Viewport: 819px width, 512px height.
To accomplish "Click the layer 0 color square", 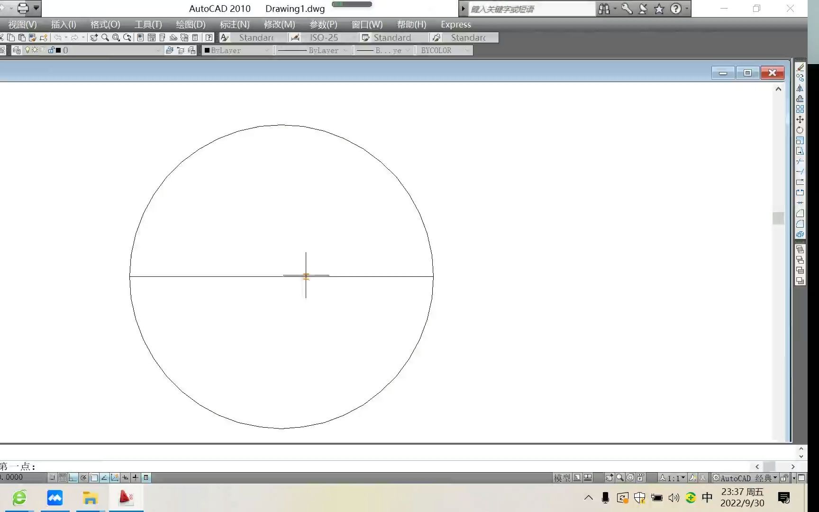I will (x=58, y=50).
